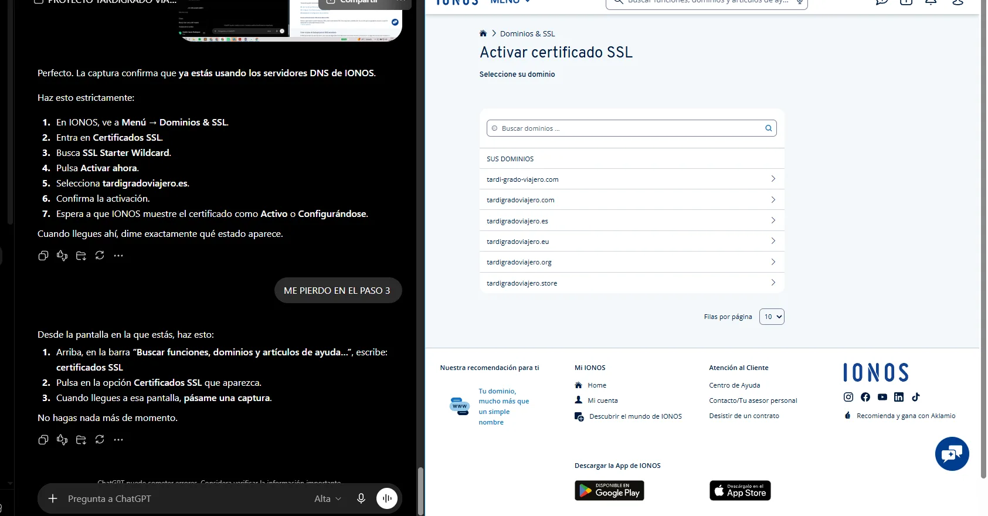Share the last ChatGPT response
The height and width of the screenshot is (516, 988).
81,440
